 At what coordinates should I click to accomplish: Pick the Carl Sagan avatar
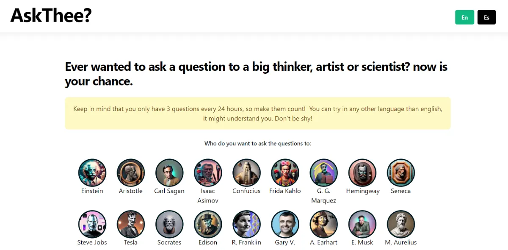(x=169, y=173)
